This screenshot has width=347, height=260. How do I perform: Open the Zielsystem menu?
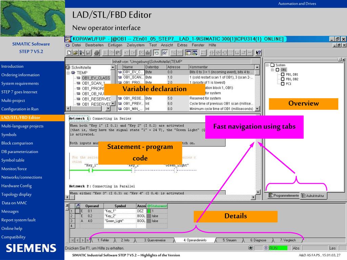pyautogui.click(x=136, y=45)
